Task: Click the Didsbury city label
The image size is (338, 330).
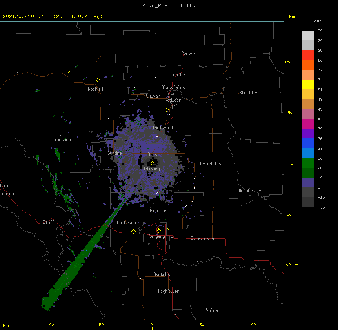Action: [x=151, y=169]
